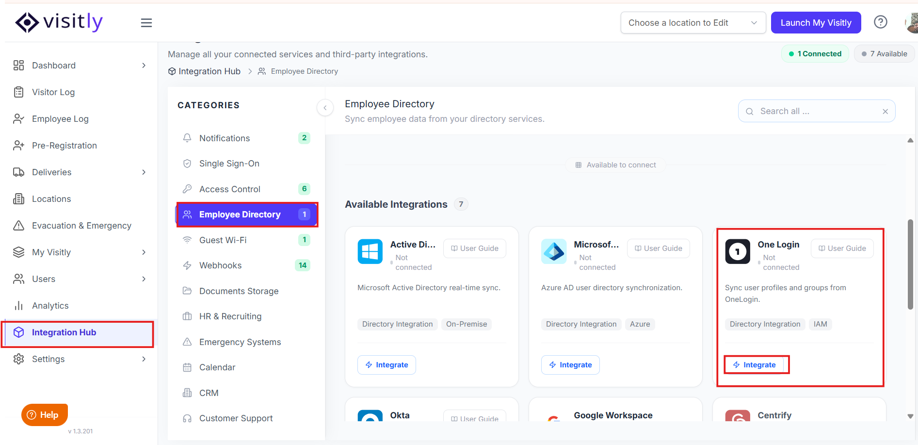Click the scrollbar down arrow

[910, 416]
